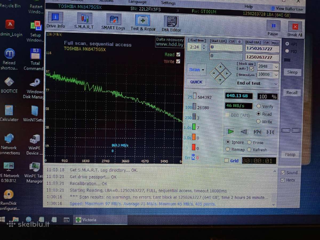Click the Passp button
Image resolution: width=320 pixels, height=240 pixels.
[290, 154]
